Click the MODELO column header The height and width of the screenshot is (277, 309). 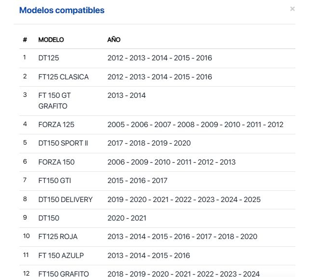click(x=51, y=39)
